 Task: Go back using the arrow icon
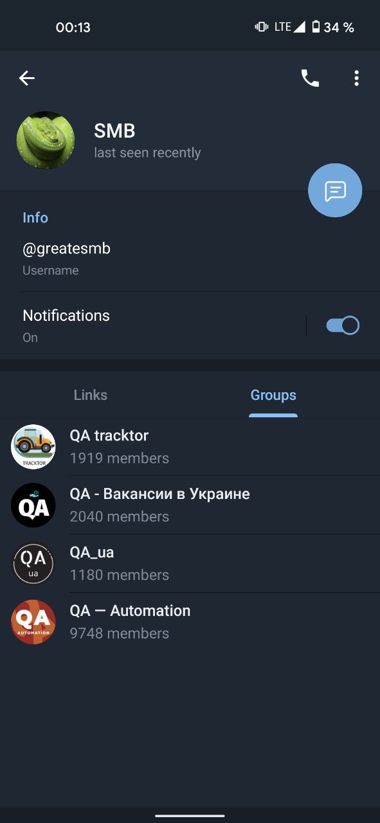click(x=26, y=78)
